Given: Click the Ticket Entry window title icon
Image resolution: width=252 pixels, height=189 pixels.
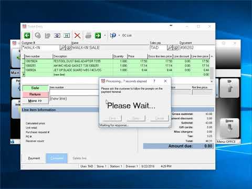Looking at the screenshot, I should click(x=24, y=26).
